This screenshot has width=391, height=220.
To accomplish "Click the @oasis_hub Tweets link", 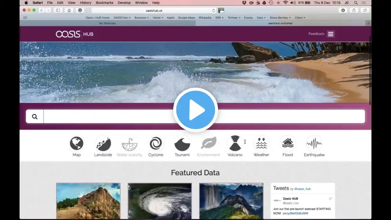I will (x=302, y=189).
